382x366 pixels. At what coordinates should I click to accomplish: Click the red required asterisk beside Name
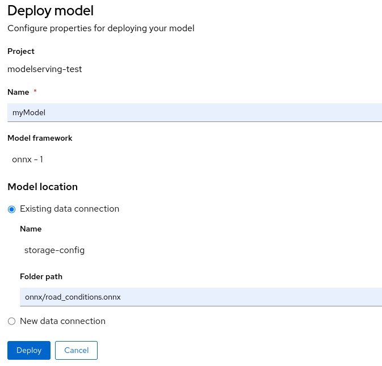pyautogui.click(x=35, y=92)
